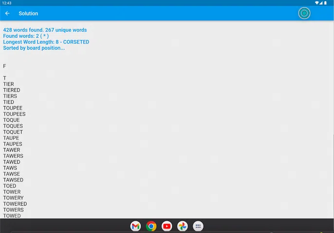The image size is (334, 233).
Task: Open YouTube from the taskbar
Action: pyautogui.click(x=167, y=226)
